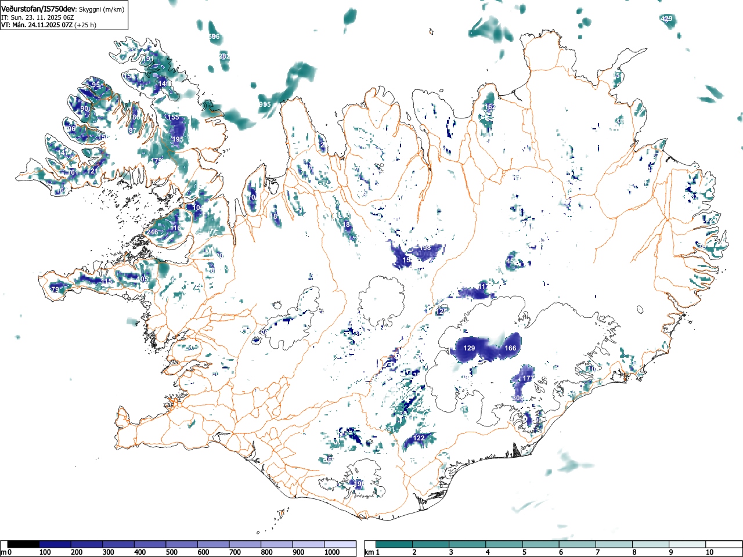Click the 177 value southeast of the glacier
The width and height of the screenshot is (743, 557).
click(528, 378)
